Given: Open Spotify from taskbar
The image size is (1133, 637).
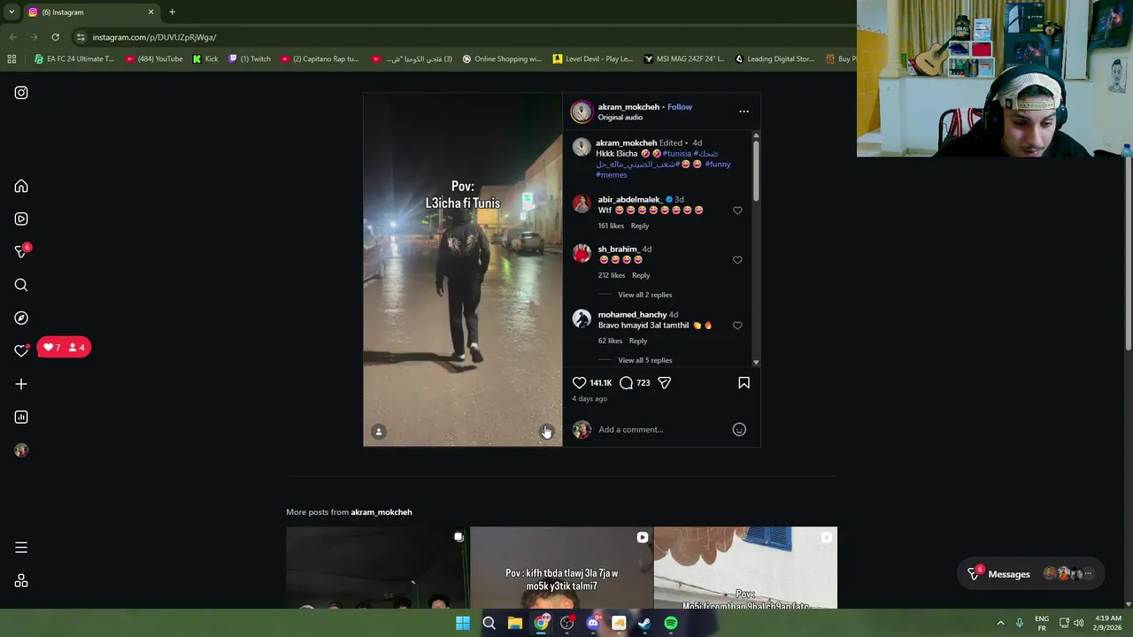Looking at the screenshot, I should 671,623.
